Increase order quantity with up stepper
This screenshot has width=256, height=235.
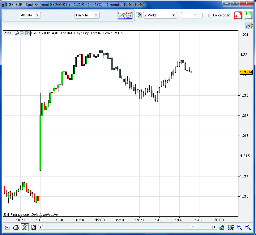pos(199,14)
